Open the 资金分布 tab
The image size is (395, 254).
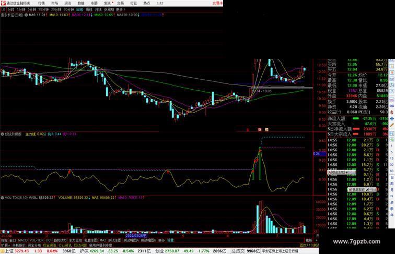click(x=34, y=245)
